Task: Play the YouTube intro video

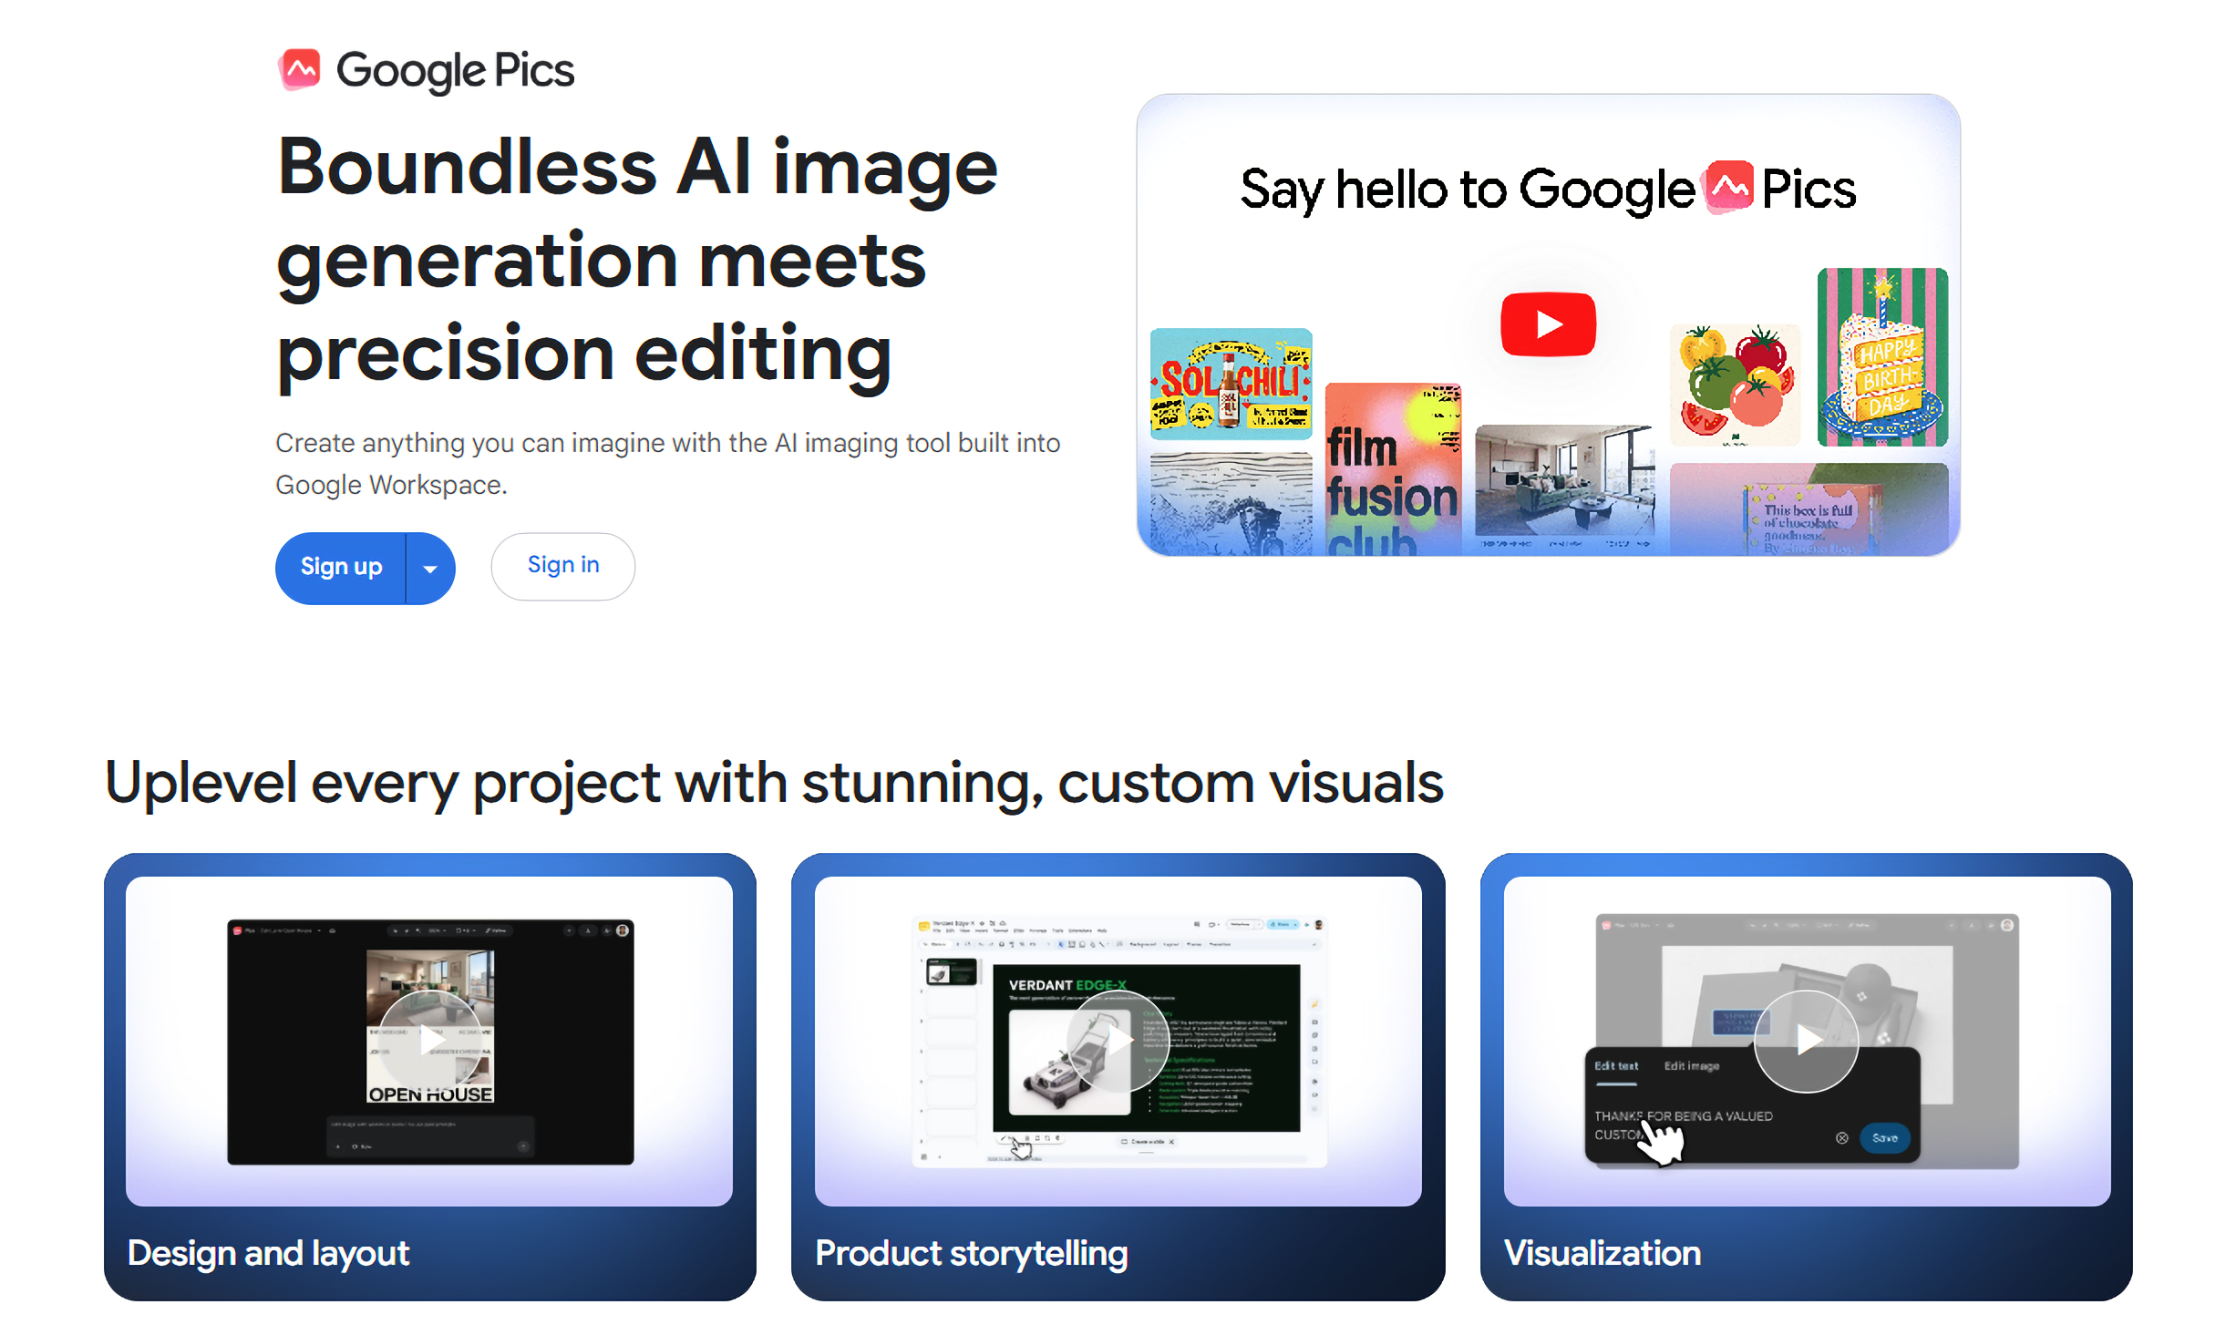Action: coord(1548,324)
